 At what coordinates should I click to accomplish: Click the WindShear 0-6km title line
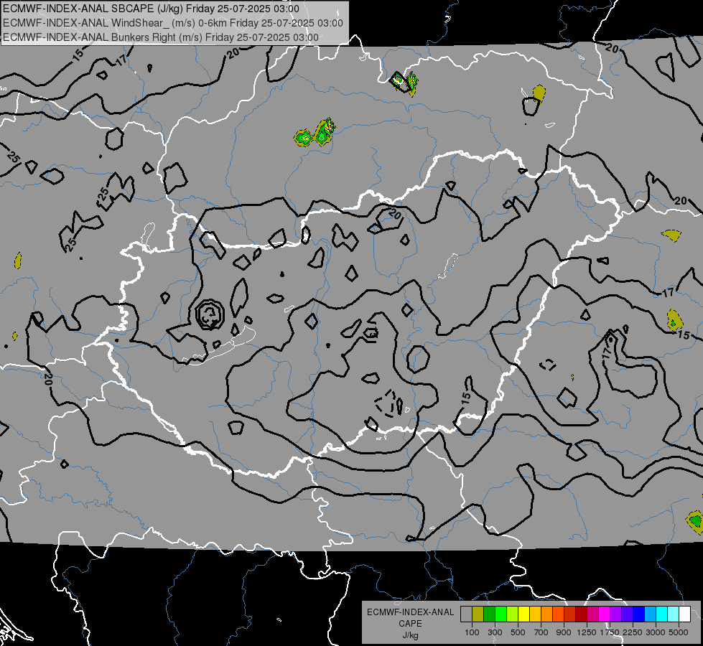173,23
